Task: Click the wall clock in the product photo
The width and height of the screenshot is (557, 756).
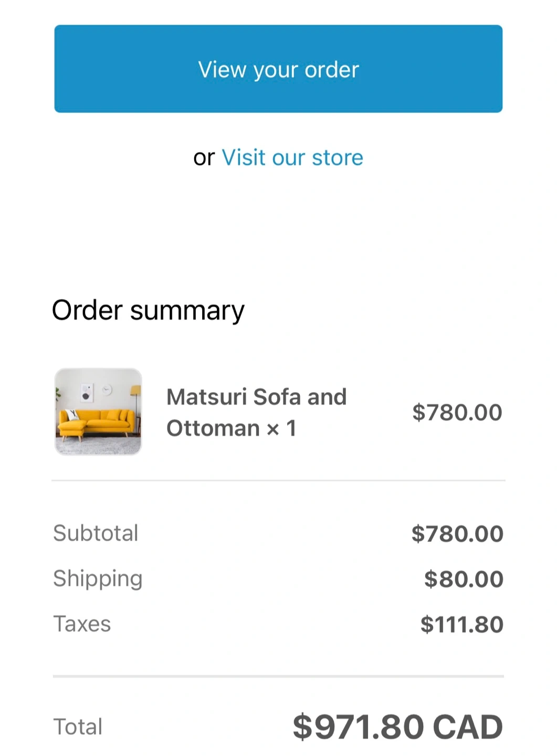Action: click(107, 390)
